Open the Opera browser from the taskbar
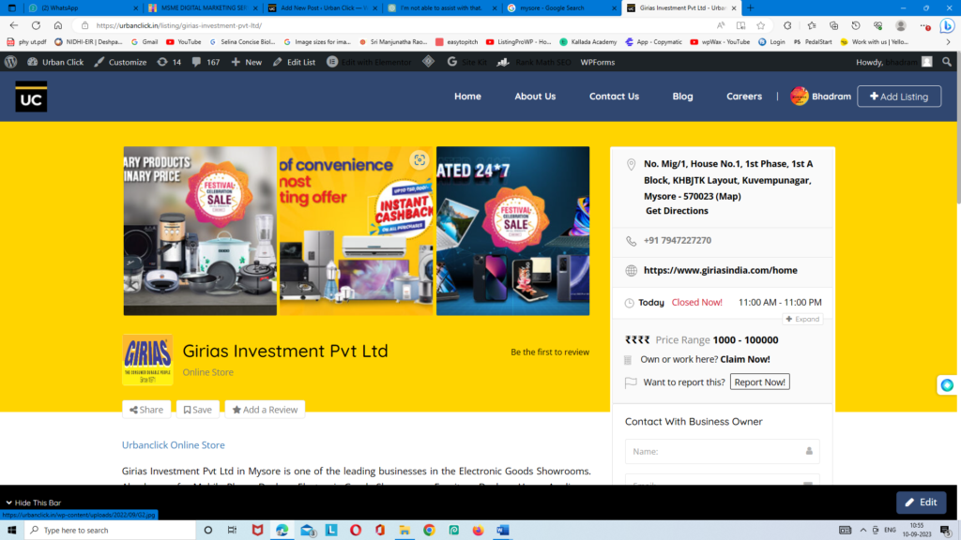The image size is (961, 540). pyautogui.click(x=356, y=531)
